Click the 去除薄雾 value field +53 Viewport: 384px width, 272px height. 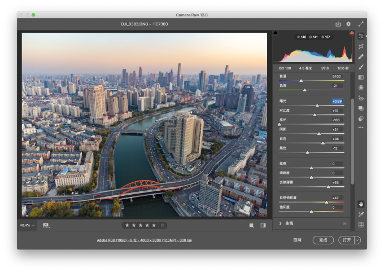337,183
